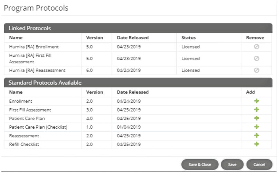Click version 1.0 of Patient Care Plan (Checklist)
This screenshot has width=278, height=173.
click(89, 127)
